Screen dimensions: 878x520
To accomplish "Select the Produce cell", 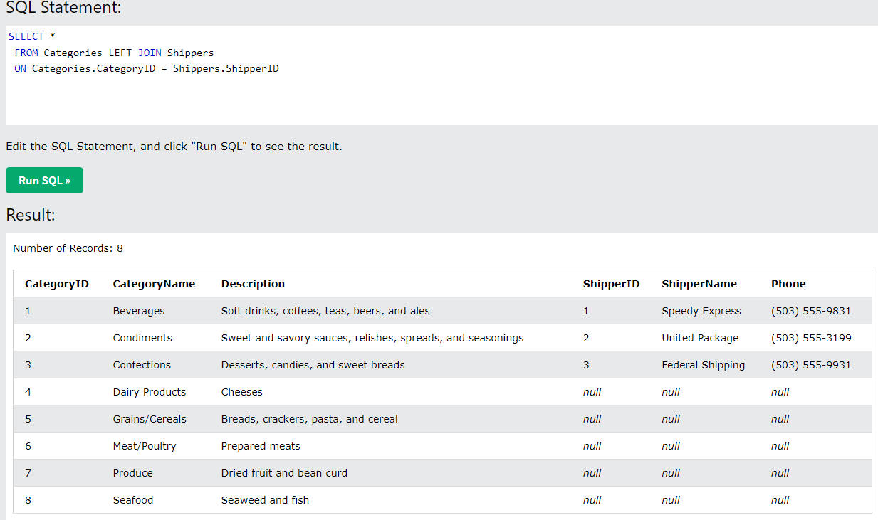I will coord(132,473).
